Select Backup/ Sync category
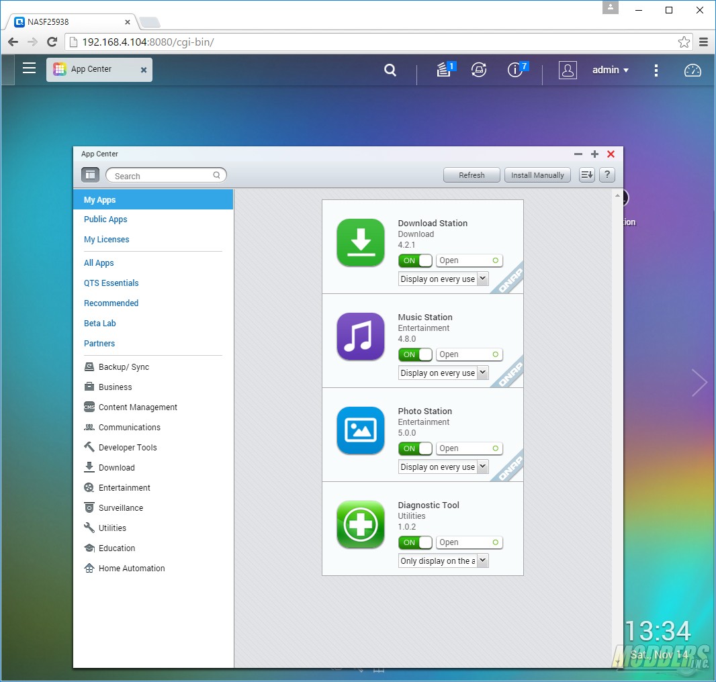The width and height of the screenshot is (716, 682). [116, 367]
